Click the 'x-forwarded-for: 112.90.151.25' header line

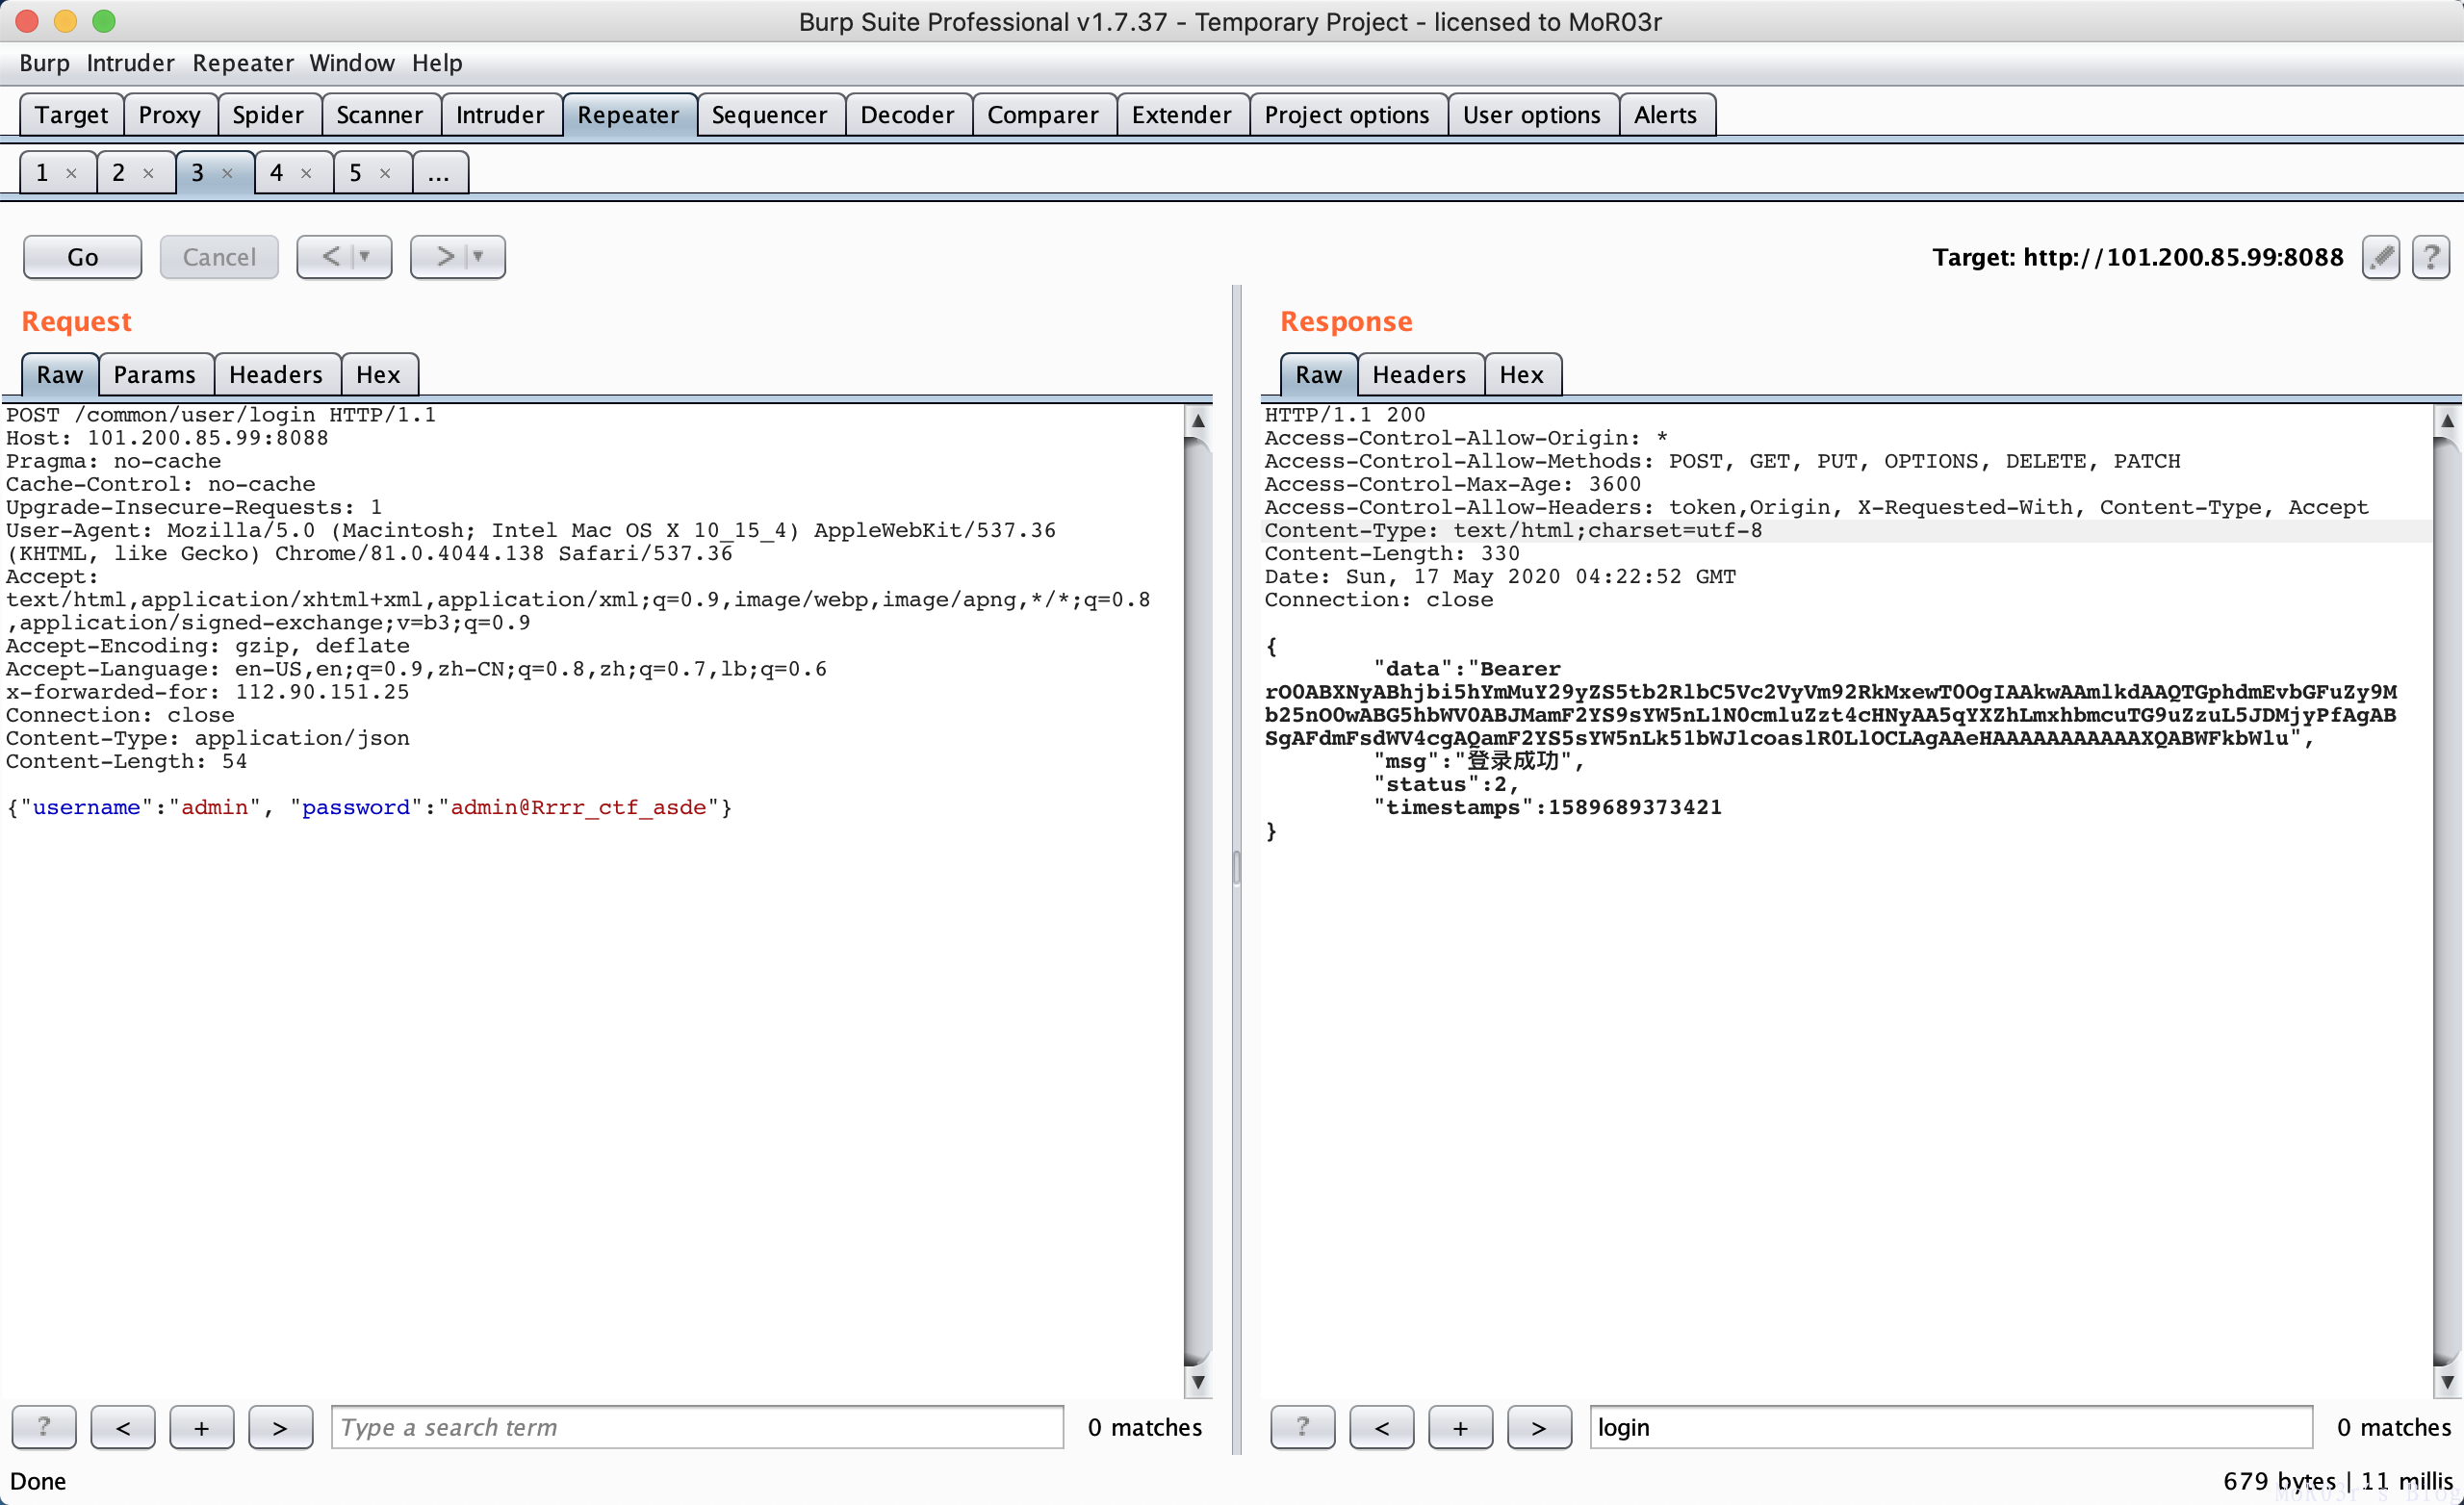208,692
